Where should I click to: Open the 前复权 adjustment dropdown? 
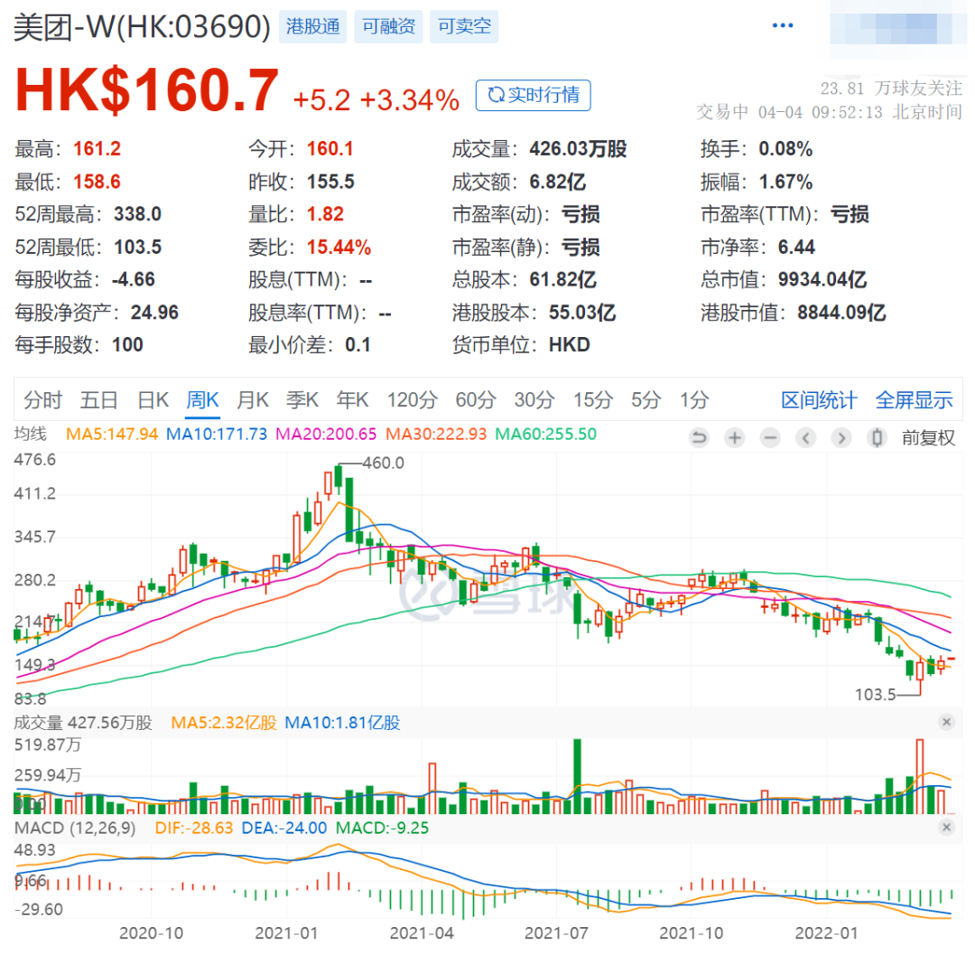[x=928, y=438]
